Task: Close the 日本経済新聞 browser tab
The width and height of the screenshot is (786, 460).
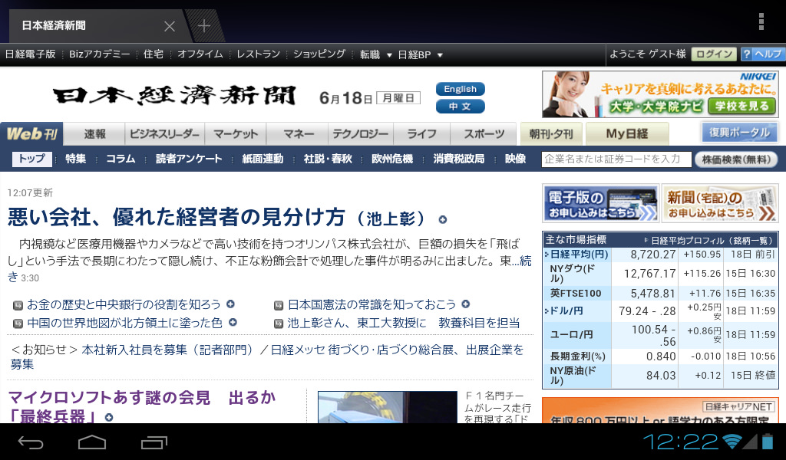Action: click(170, 26)
